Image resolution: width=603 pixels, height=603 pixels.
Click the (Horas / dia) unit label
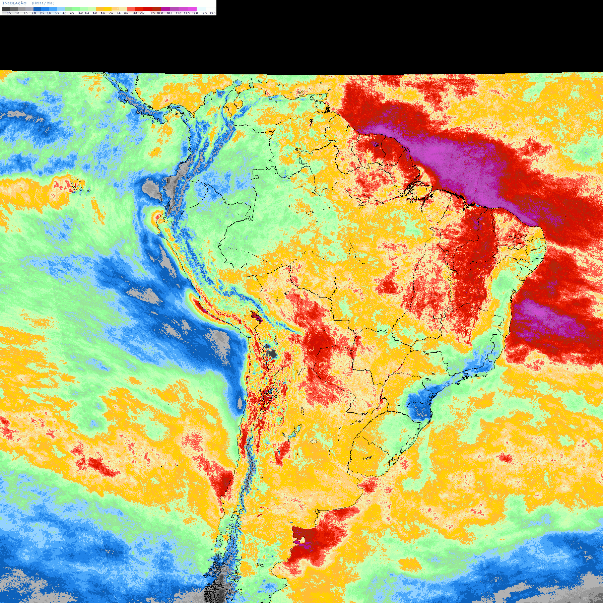pos(43,3)
